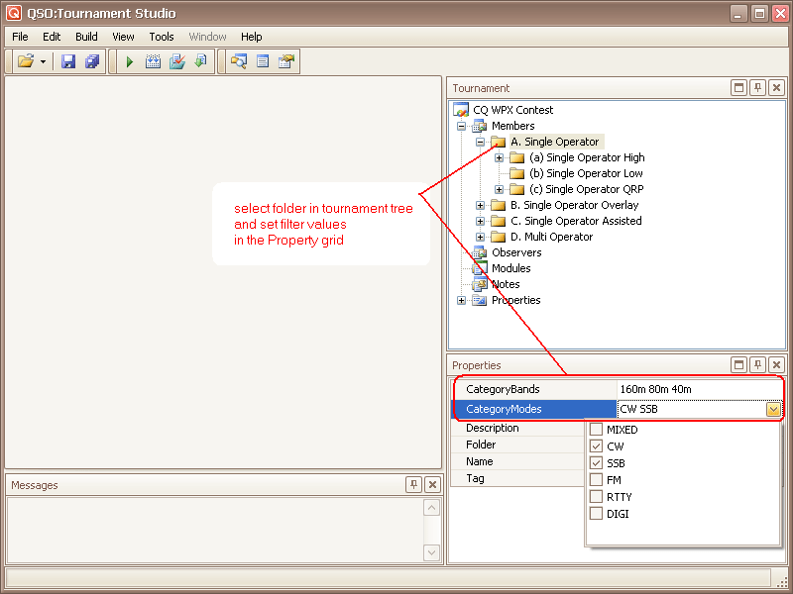Expand the D. Multi Operator folder
This screenshot has height=594, width=793.
[481, 237]
